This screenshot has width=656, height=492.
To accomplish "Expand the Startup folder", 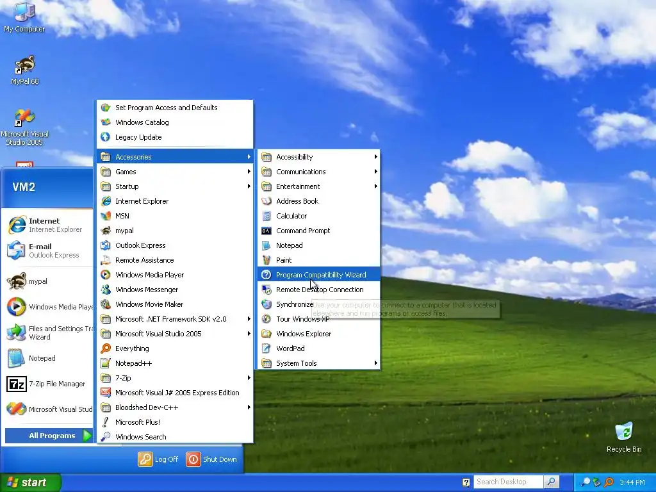I will click(x=175, y=186).
